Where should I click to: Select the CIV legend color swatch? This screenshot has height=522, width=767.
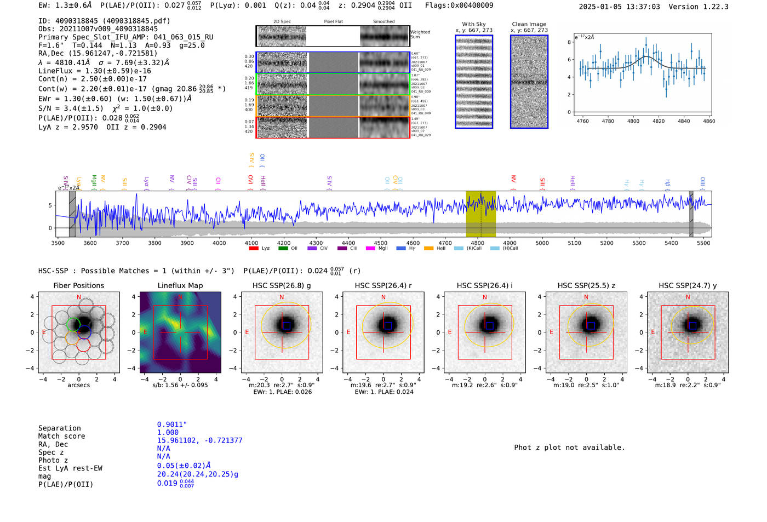(x=312, y=248)
